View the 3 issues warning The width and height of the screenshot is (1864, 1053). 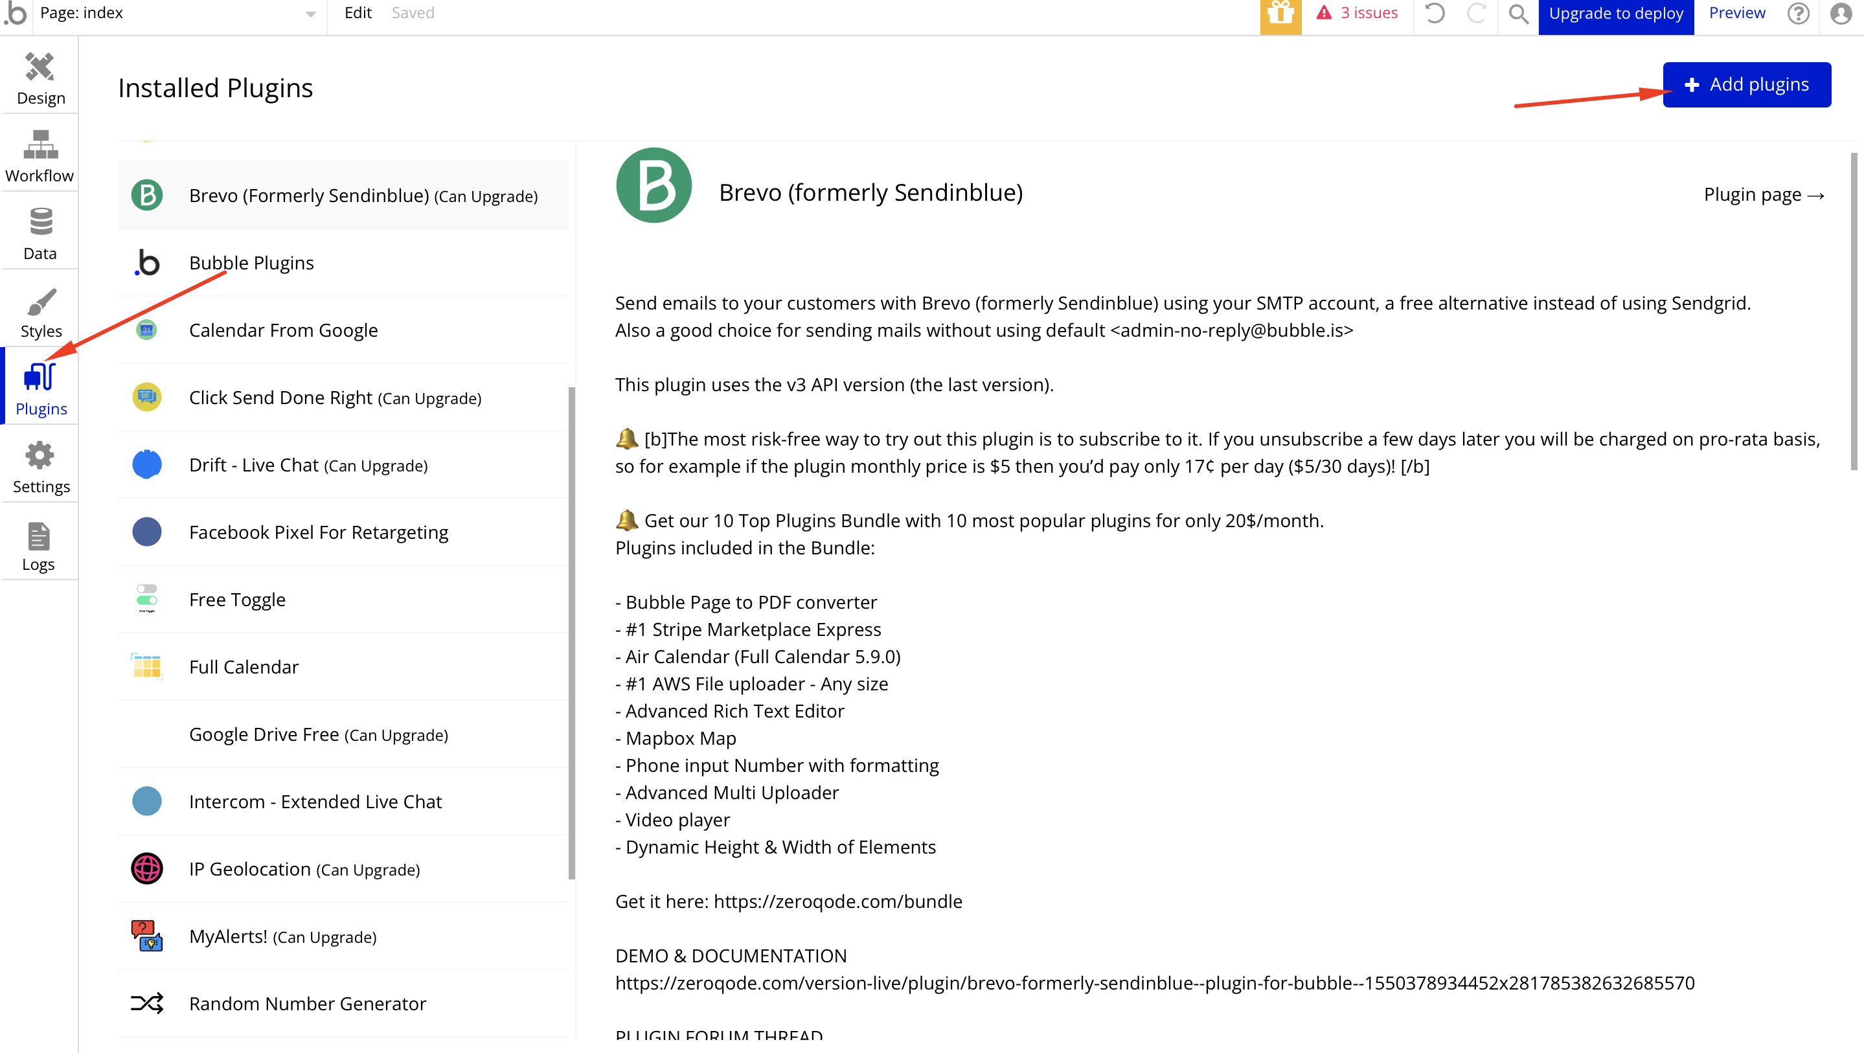pos(1357,13)
